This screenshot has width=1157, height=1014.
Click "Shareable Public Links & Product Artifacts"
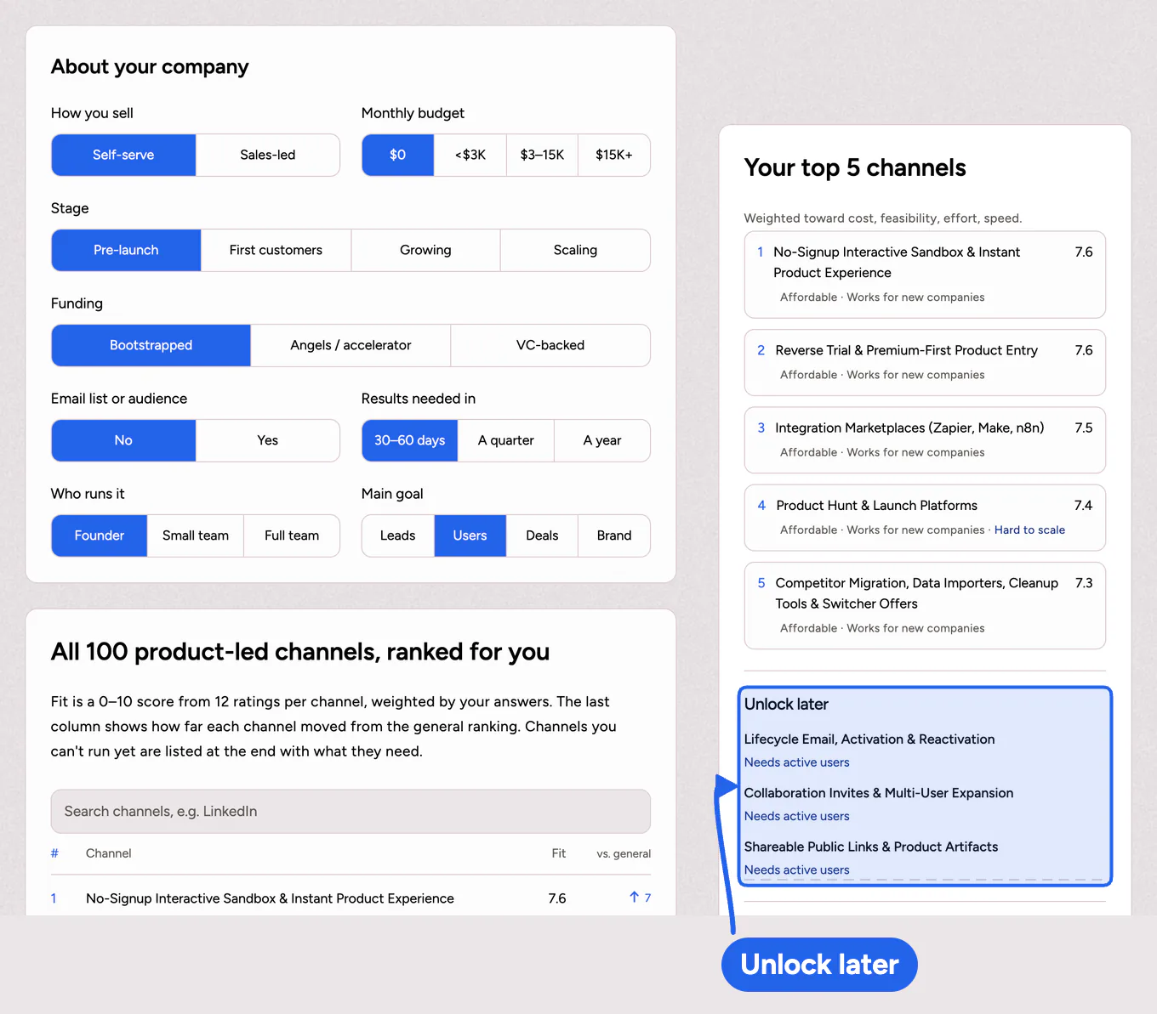[871, 847]
